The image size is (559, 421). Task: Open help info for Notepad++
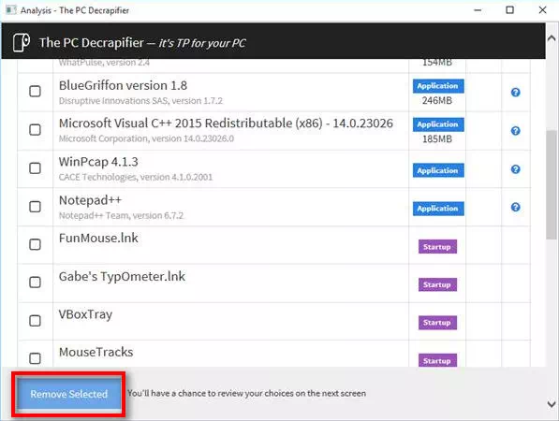[515, 207]
